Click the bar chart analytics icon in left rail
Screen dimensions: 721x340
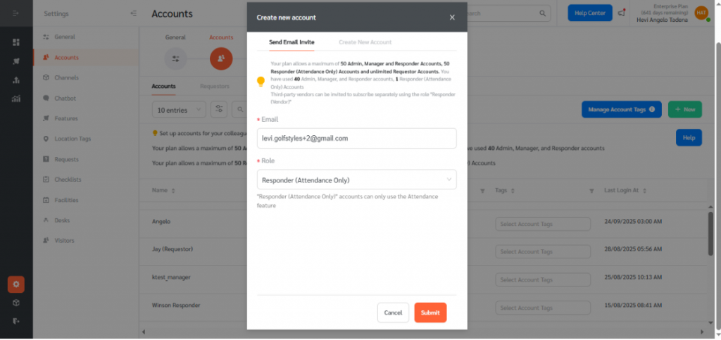(x=15, y=98)
